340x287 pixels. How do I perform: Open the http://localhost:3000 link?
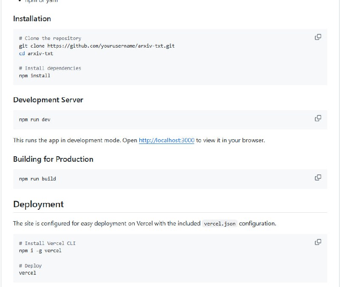[167, 140]
